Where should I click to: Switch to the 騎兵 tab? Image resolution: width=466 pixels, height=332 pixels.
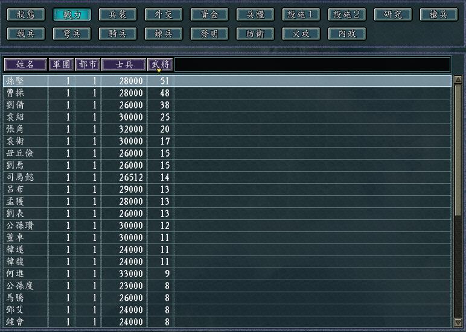tap(118, 34)
